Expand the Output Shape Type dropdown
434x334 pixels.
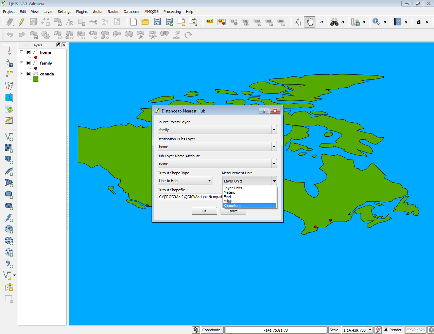pyautogui.click(x=210, y=180)
